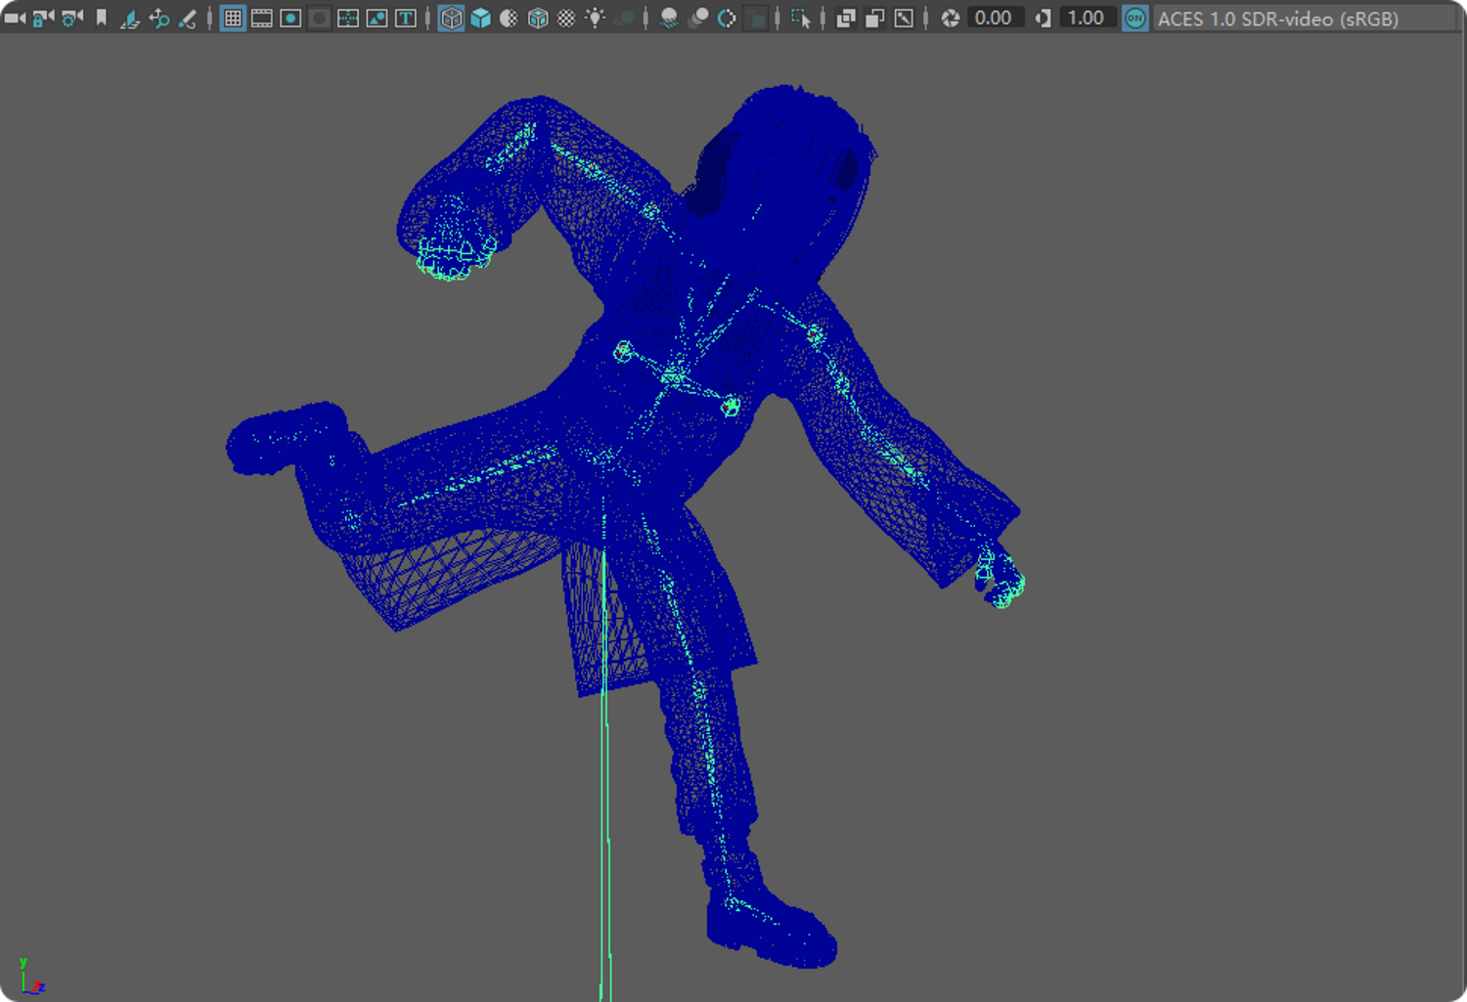Toggle the Safe Title overlay
Screen dimensions: 1467x1002
(x=406, y=18)
